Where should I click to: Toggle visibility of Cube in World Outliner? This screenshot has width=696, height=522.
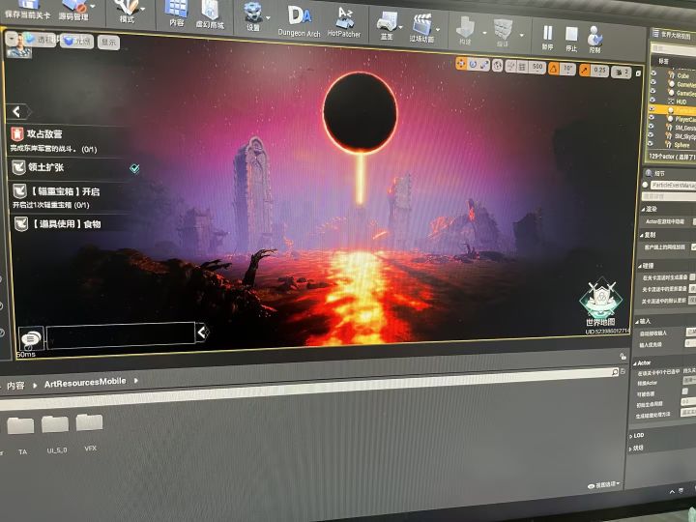coord(653,74)
